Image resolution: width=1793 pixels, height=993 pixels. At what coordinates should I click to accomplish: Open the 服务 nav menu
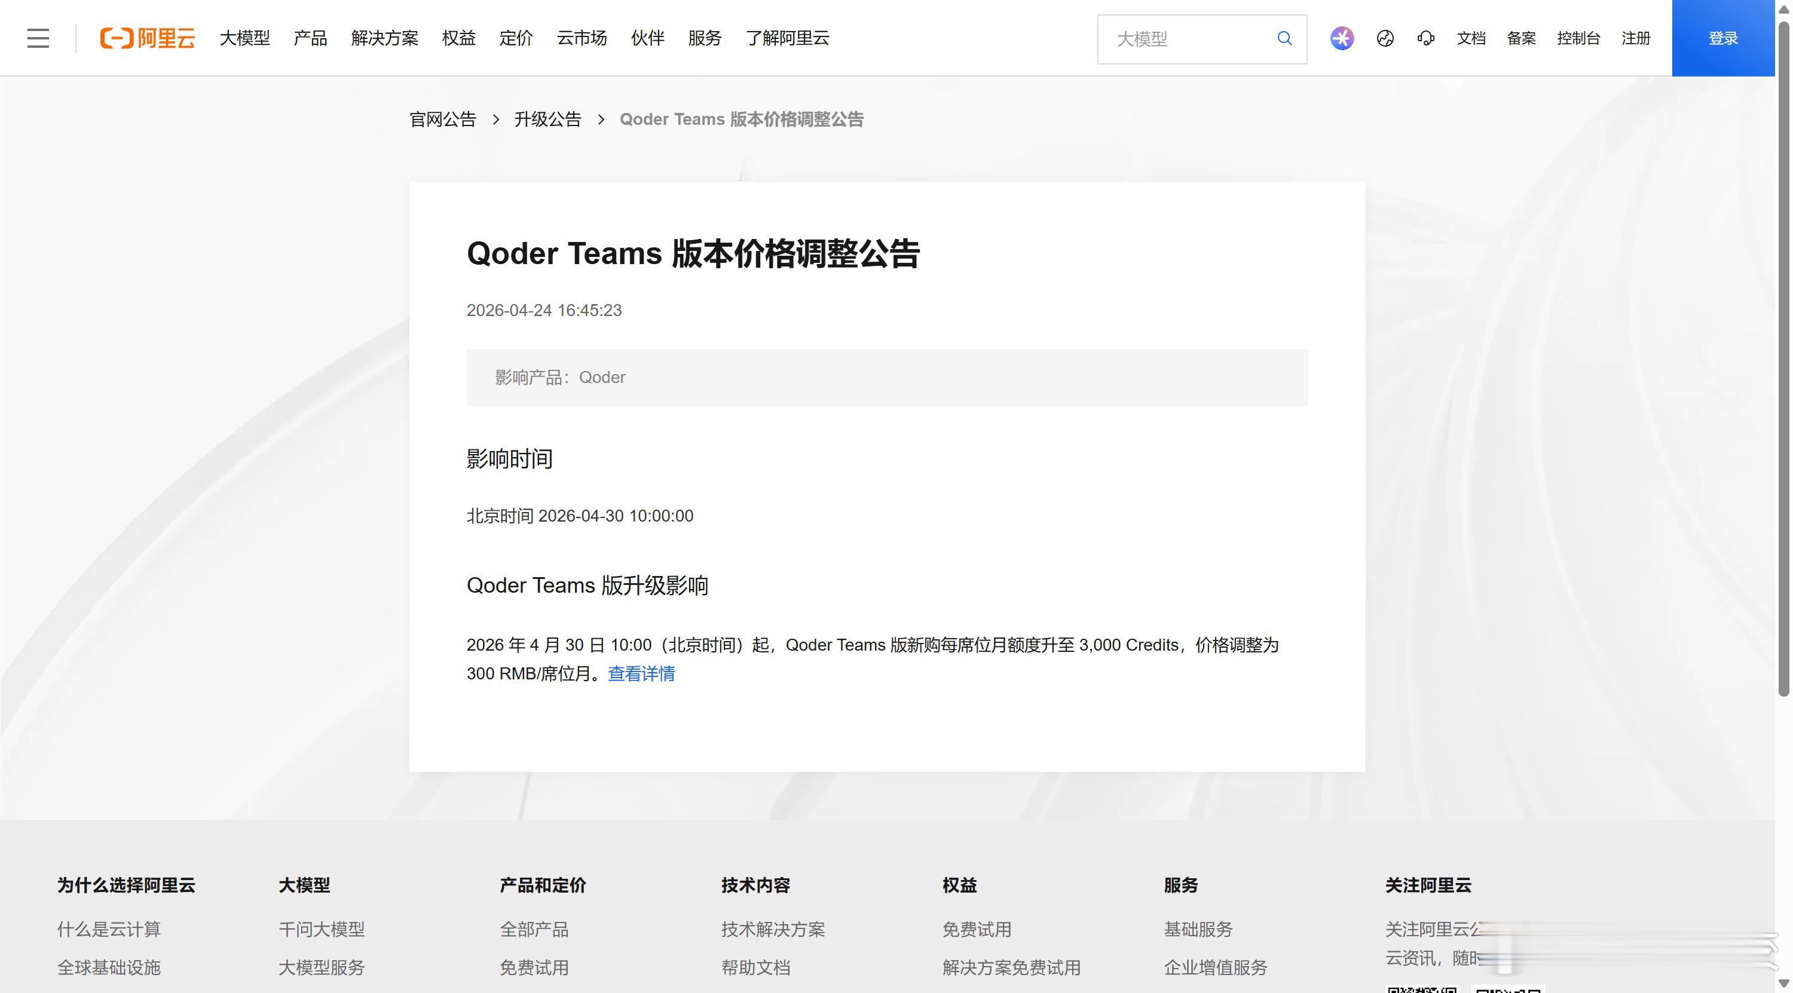pos(705,38)
